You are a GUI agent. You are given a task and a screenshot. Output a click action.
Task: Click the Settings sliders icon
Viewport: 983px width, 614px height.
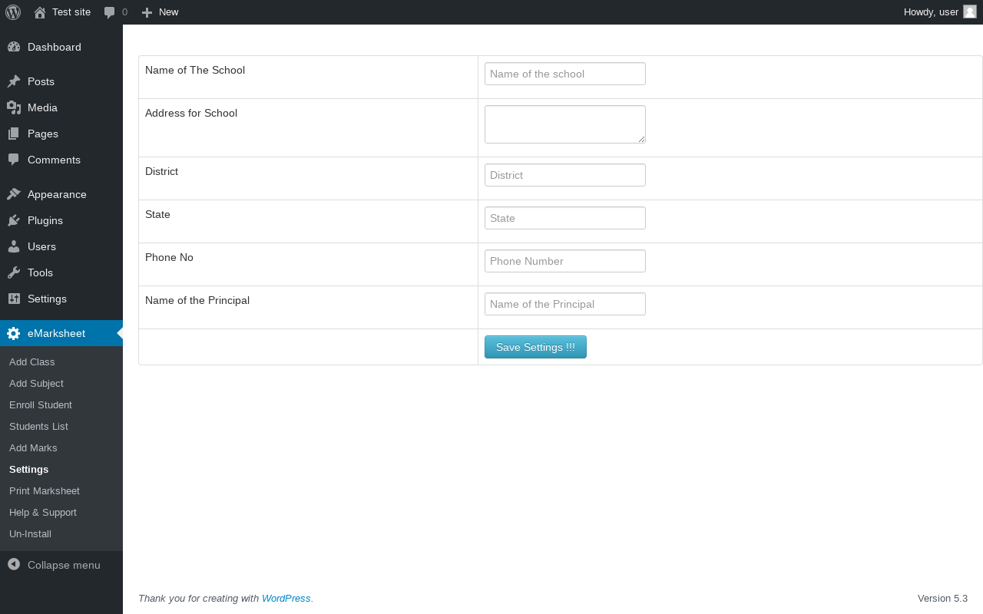click(14, 299)
